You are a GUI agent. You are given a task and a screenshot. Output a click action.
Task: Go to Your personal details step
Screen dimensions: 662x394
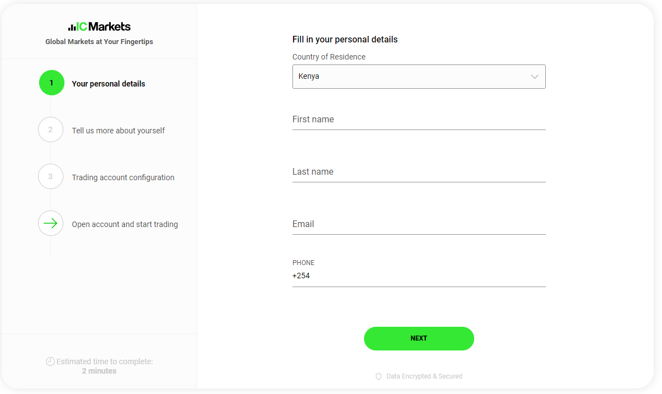pos(108,84)
